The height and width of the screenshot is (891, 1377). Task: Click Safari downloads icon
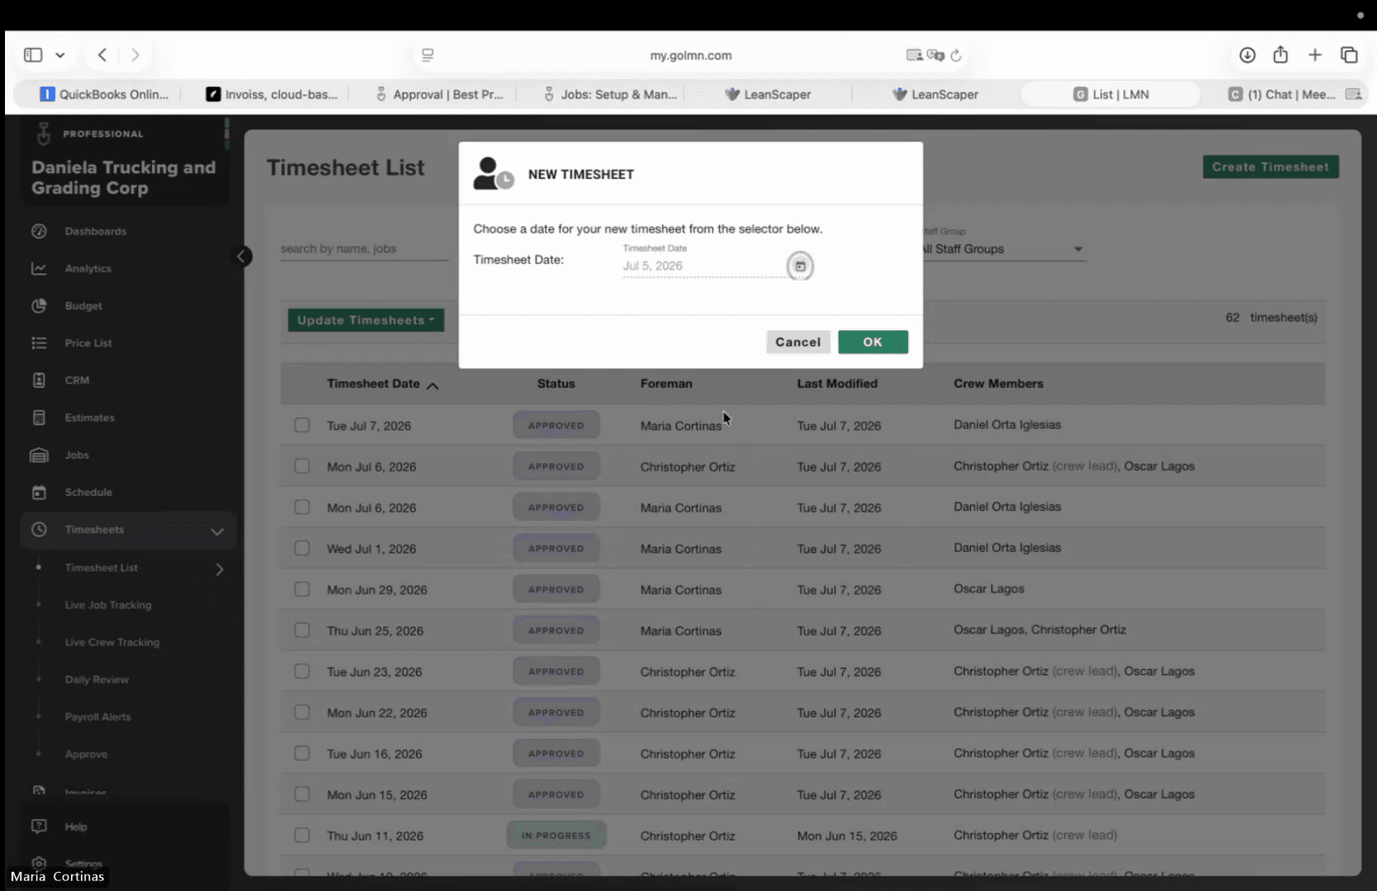point(1247,54)
